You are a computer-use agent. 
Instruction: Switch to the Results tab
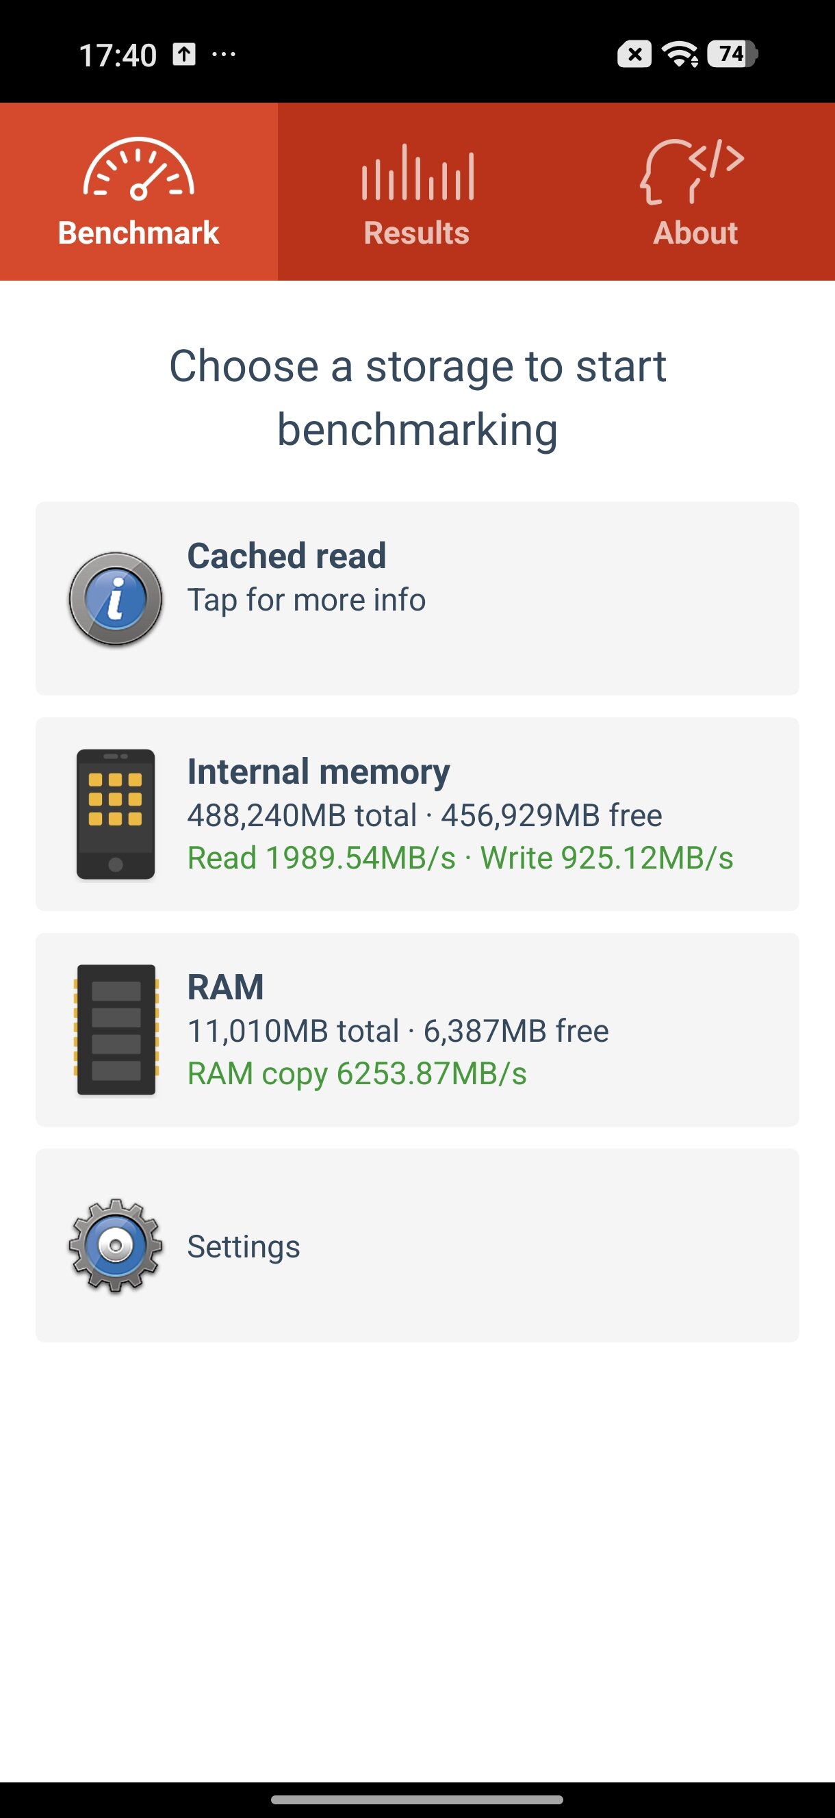pos(416,233)
